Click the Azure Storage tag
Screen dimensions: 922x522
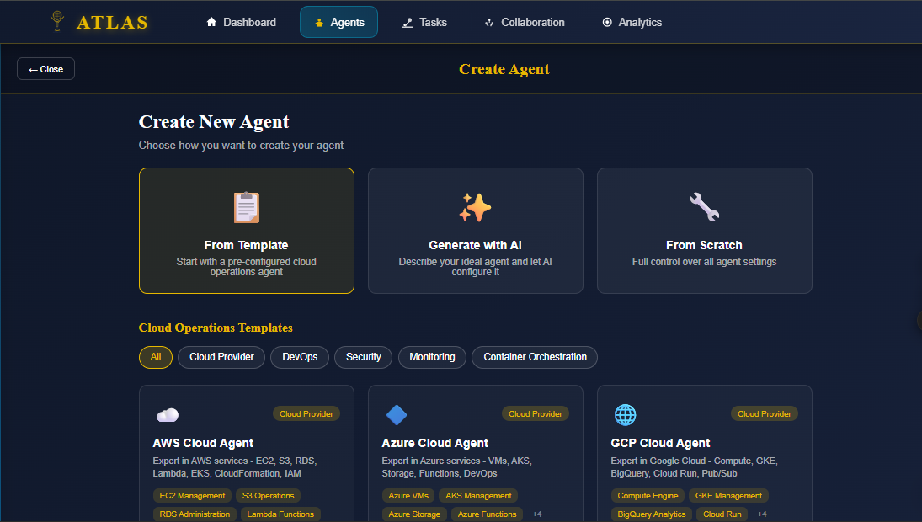(414, 514)
